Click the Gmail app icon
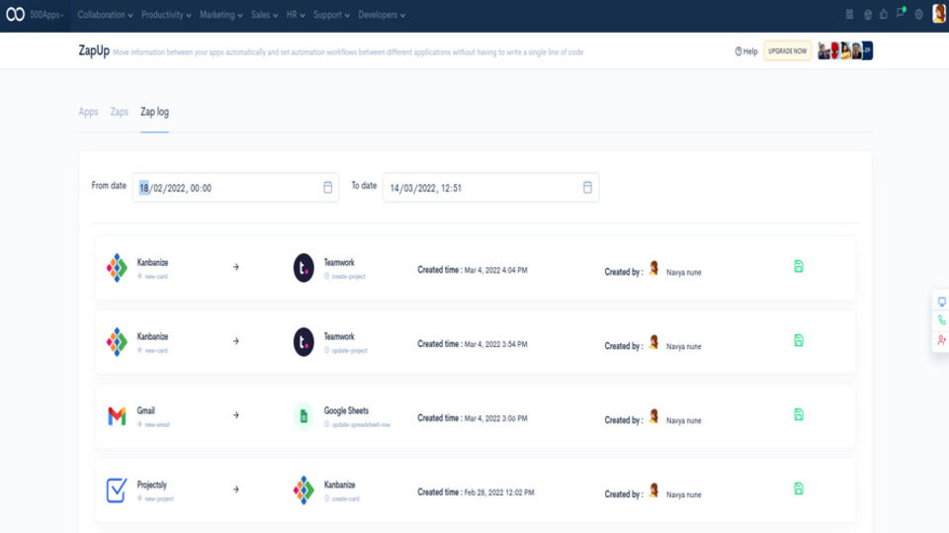 click(117, 416)
